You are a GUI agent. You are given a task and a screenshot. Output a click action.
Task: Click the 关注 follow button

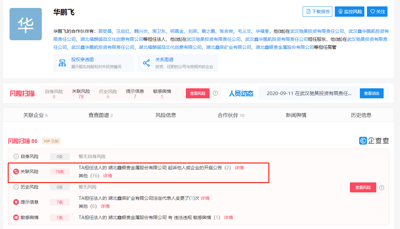click(x=377, y=12)
